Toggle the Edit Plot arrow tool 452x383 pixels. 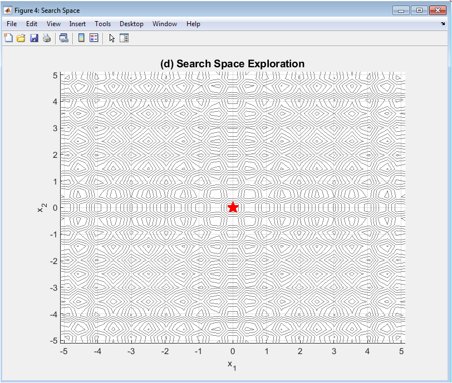[112, 38]
